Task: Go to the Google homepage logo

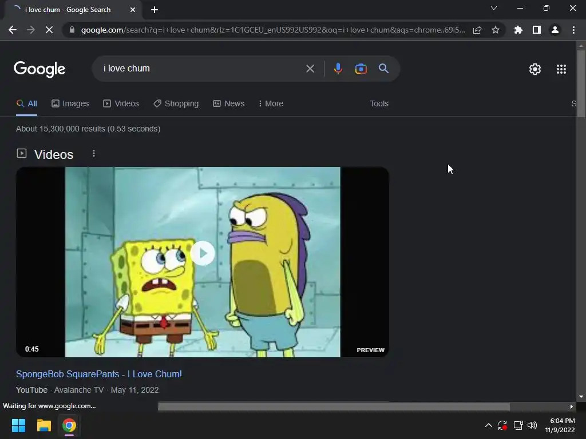Action: (39, 69)
